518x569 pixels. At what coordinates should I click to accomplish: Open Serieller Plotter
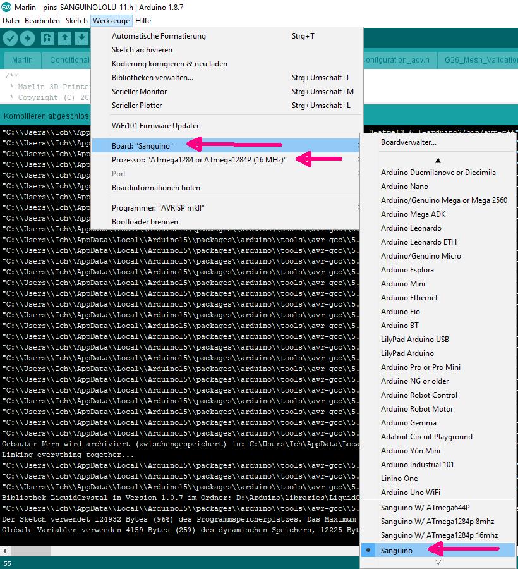click(x=226, y=106)
